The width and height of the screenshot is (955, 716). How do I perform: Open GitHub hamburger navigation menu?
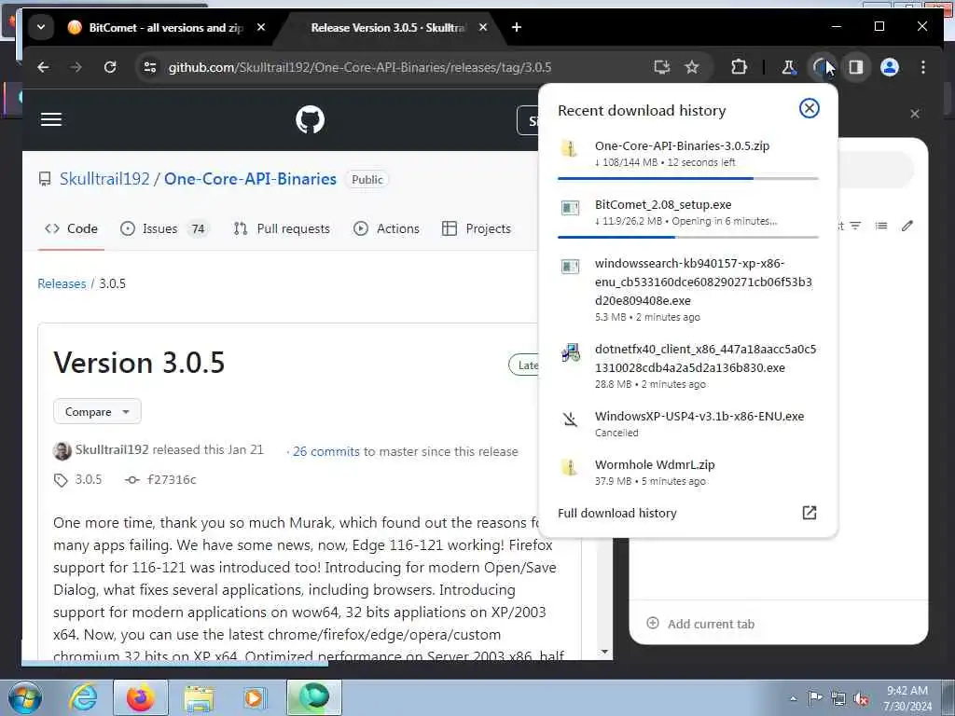click(x=51, y=119)
